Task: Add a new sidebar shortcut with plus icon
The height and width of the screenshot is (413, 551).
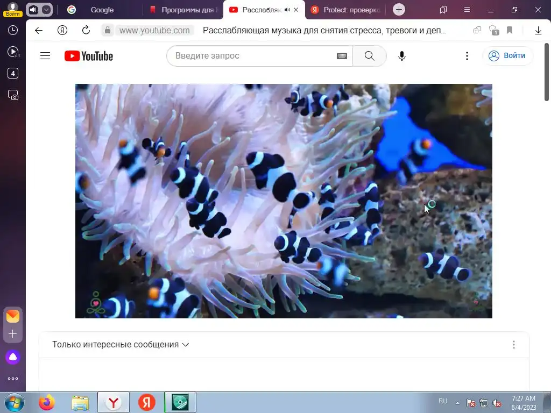Action: [13, 333]
